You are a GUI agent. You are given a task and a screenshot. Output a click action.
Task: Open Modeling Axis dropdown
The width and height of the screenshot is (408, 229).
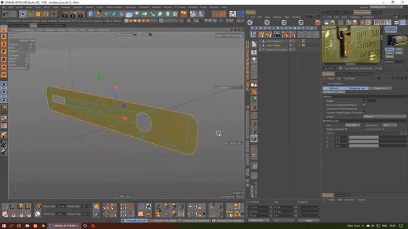click(353, 125)
